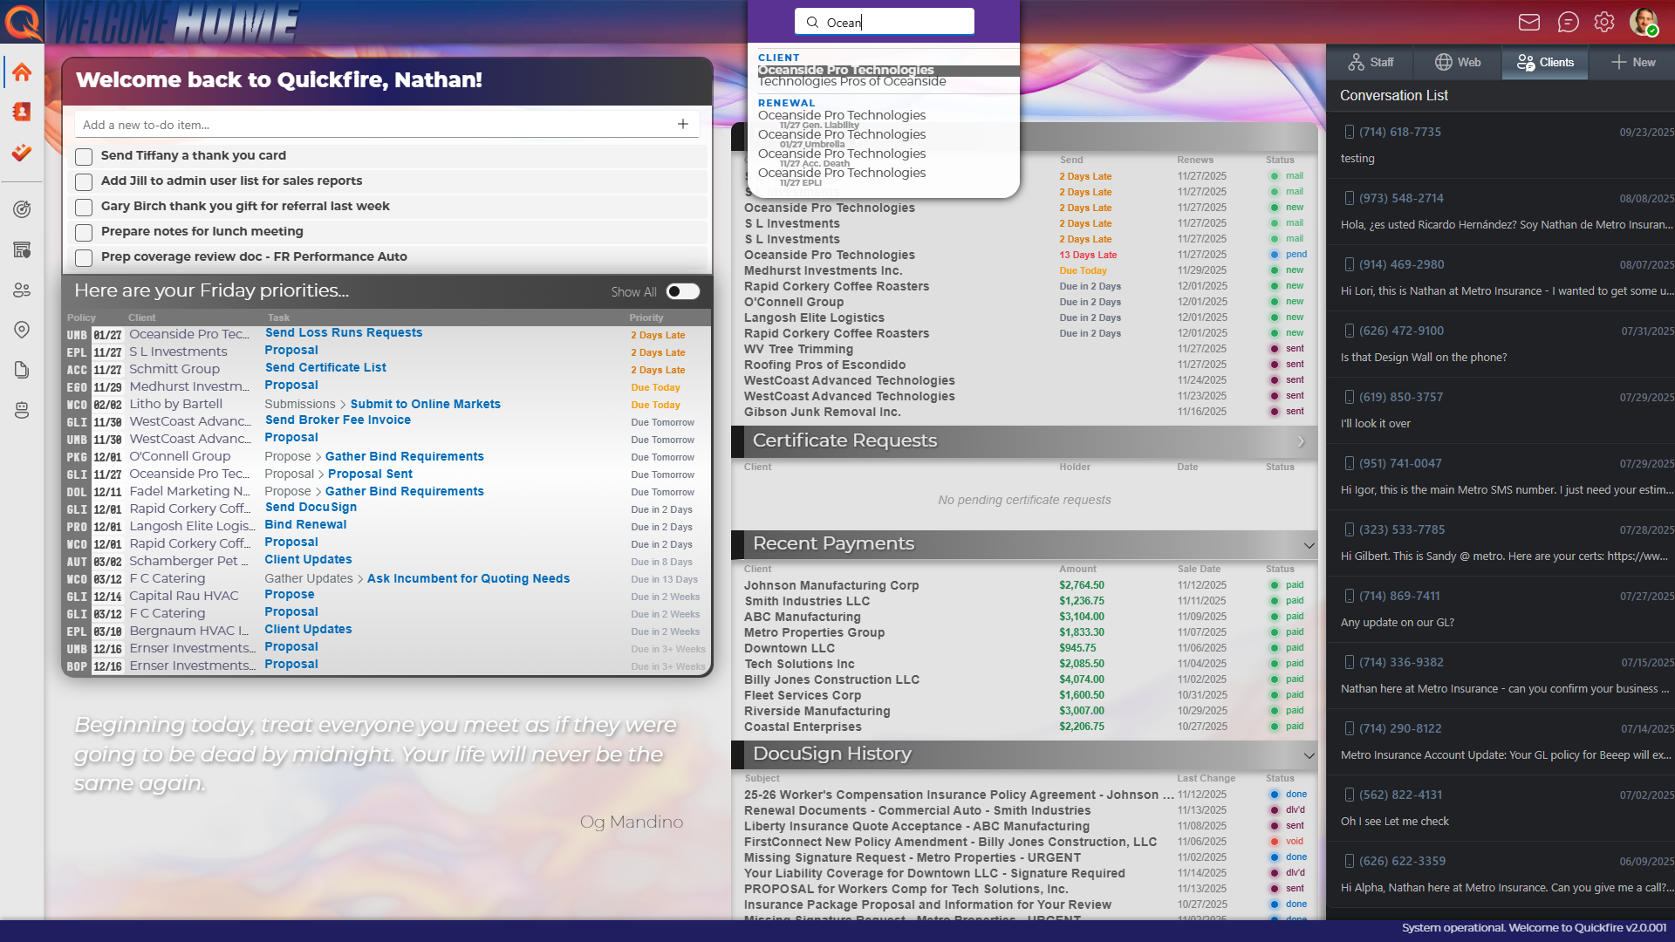Screen dimensions: 1675x942
Task: Click the New button next to Clients
Action: click(1633, 62)
